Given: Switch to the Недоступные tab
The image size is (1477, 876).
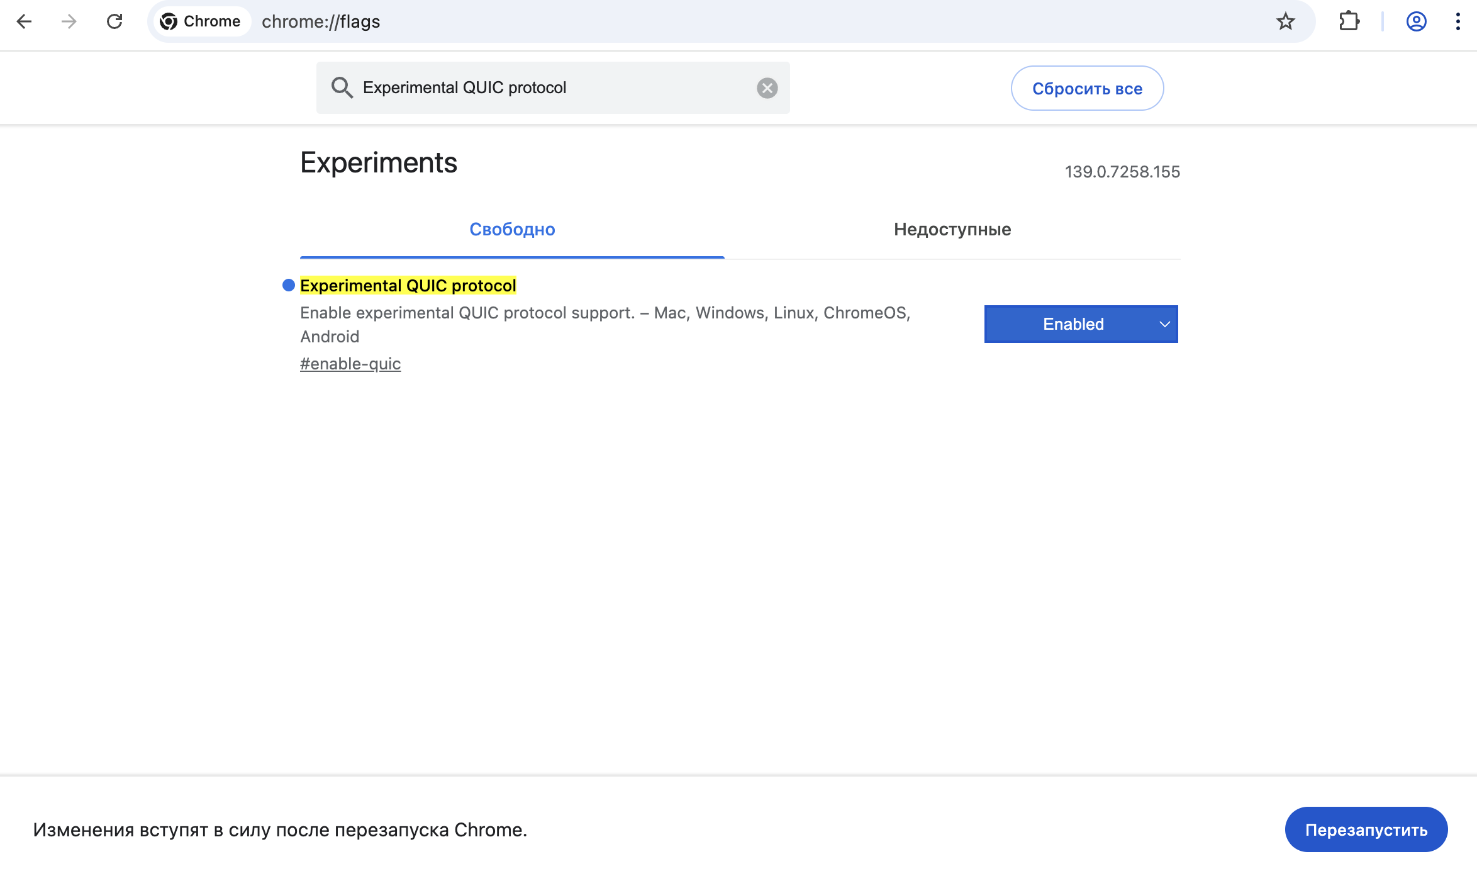Looking at the screenshot, I should coord(952,230).
